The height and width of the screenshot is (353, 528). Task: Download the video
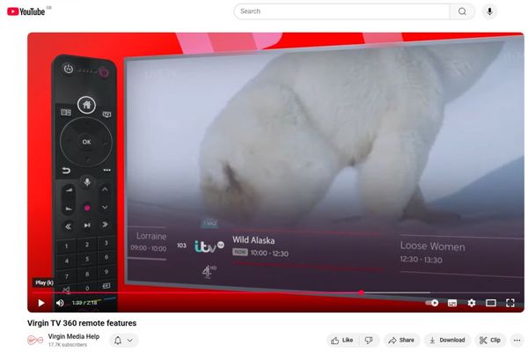pos(447,340)
